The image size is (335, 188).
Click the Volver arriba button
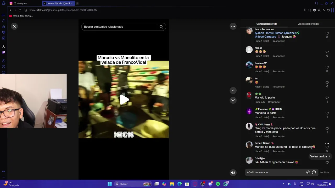(320, 156)
